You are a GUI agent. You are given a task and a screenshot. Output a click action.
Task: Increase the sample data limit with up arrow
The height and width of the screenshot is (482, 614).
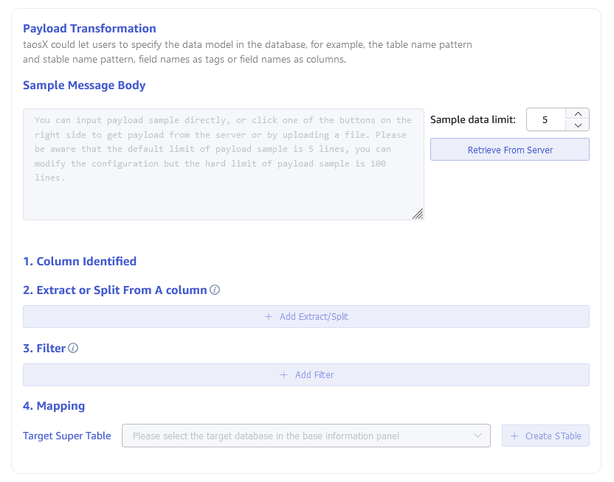577,113
